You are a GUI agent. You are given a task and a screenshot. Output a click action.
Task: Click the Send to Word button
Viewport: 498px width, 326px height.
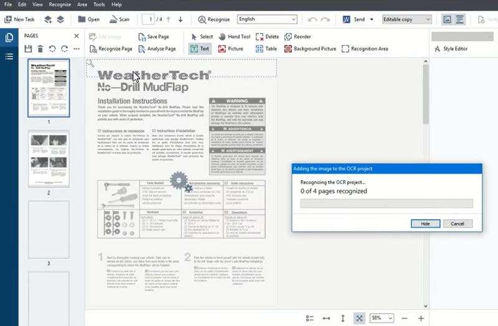point(354,19)
